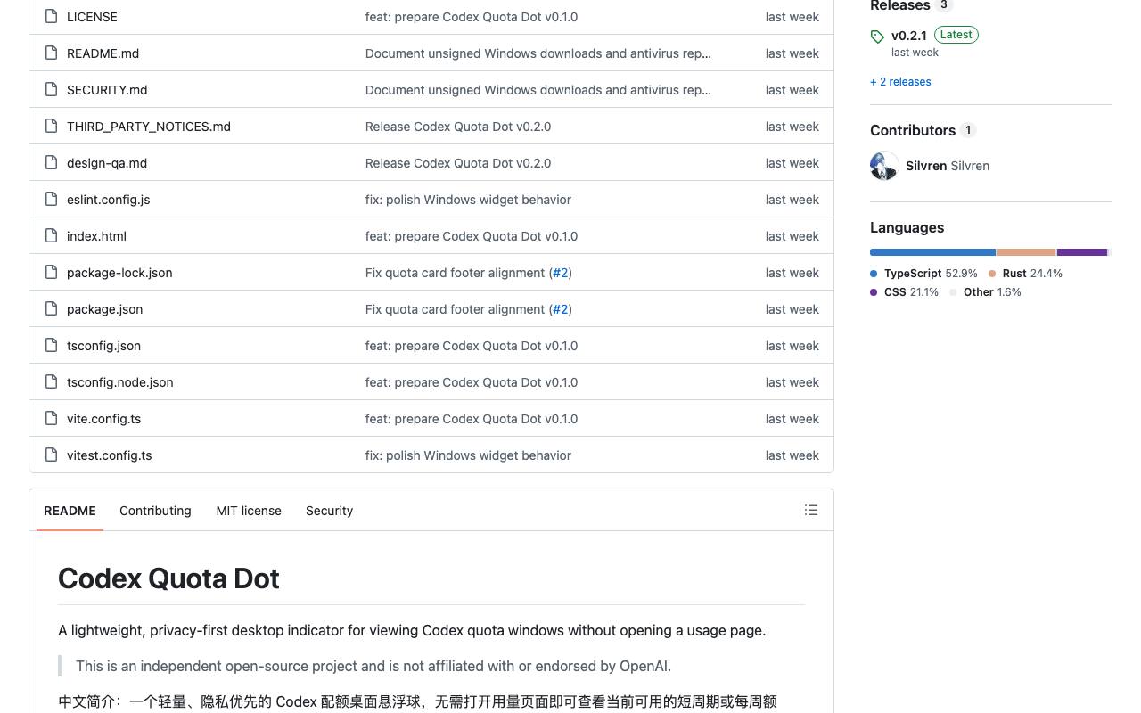Open THIRD_PARTY_NOTICES.md commit 'Release Codex Quota Dot v0.2.0'
Viewport: 1141px width, 713px height.
click(458, 127)
